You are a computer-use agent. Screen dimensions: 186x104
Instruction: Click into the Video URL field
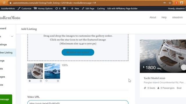point(78,102)
